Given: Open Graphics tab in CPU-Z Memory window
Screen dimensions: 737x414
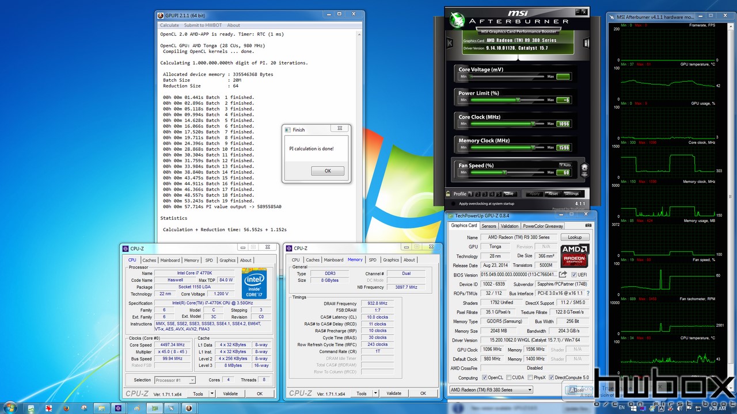Looking at the screenshot, I should click(x=391, y=260).
